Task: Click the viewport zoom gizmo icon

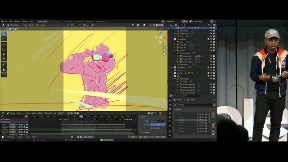Action: 164,45
